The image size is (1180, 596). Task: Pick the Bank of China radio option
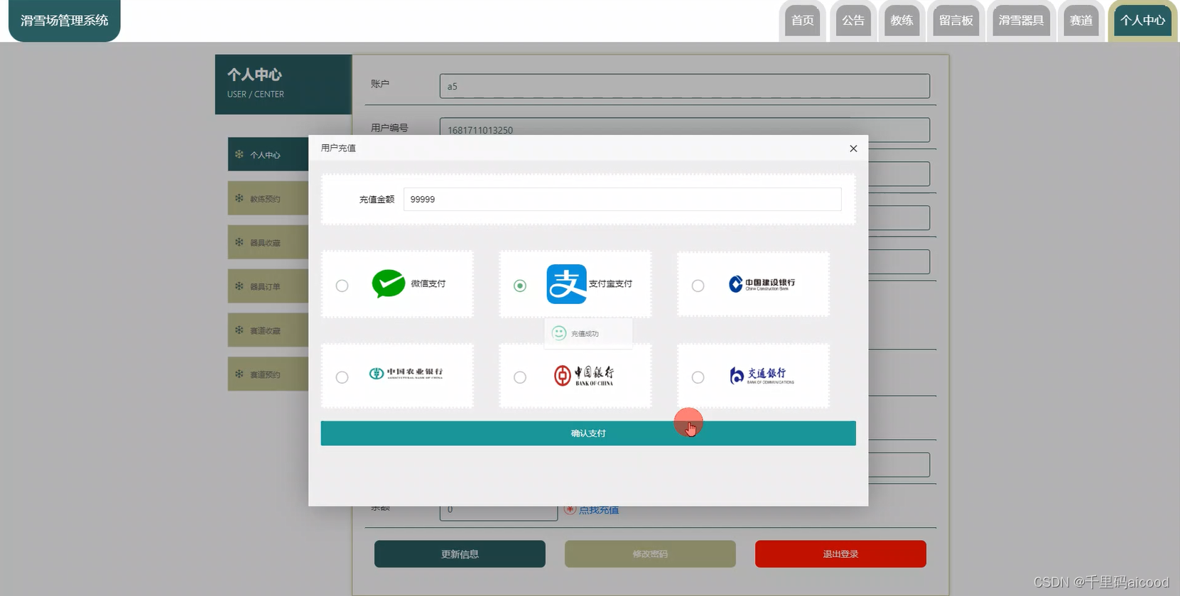click(520, 377)
